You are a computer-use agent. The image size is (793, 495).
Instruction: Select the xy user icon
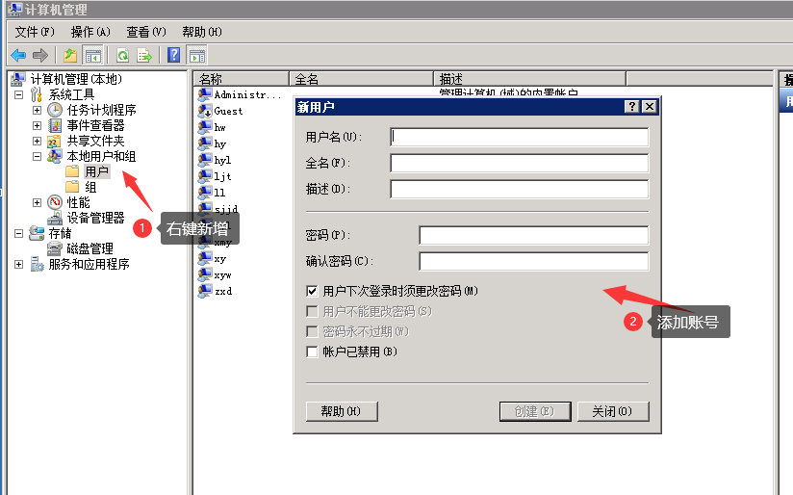(x=205, y=258)
